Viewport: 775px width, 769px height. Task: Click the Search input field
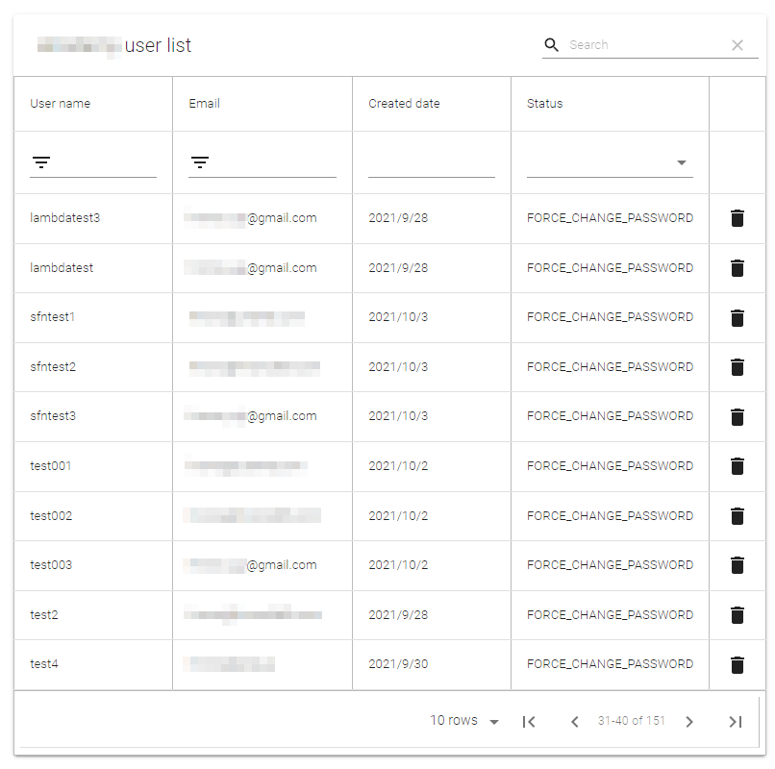point(644,45)
